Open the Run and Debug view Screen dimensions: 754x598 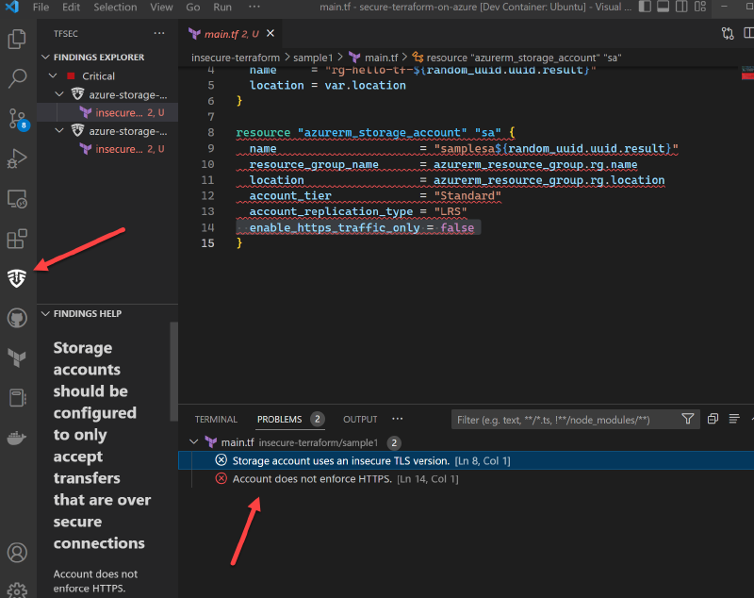(17, 158)
